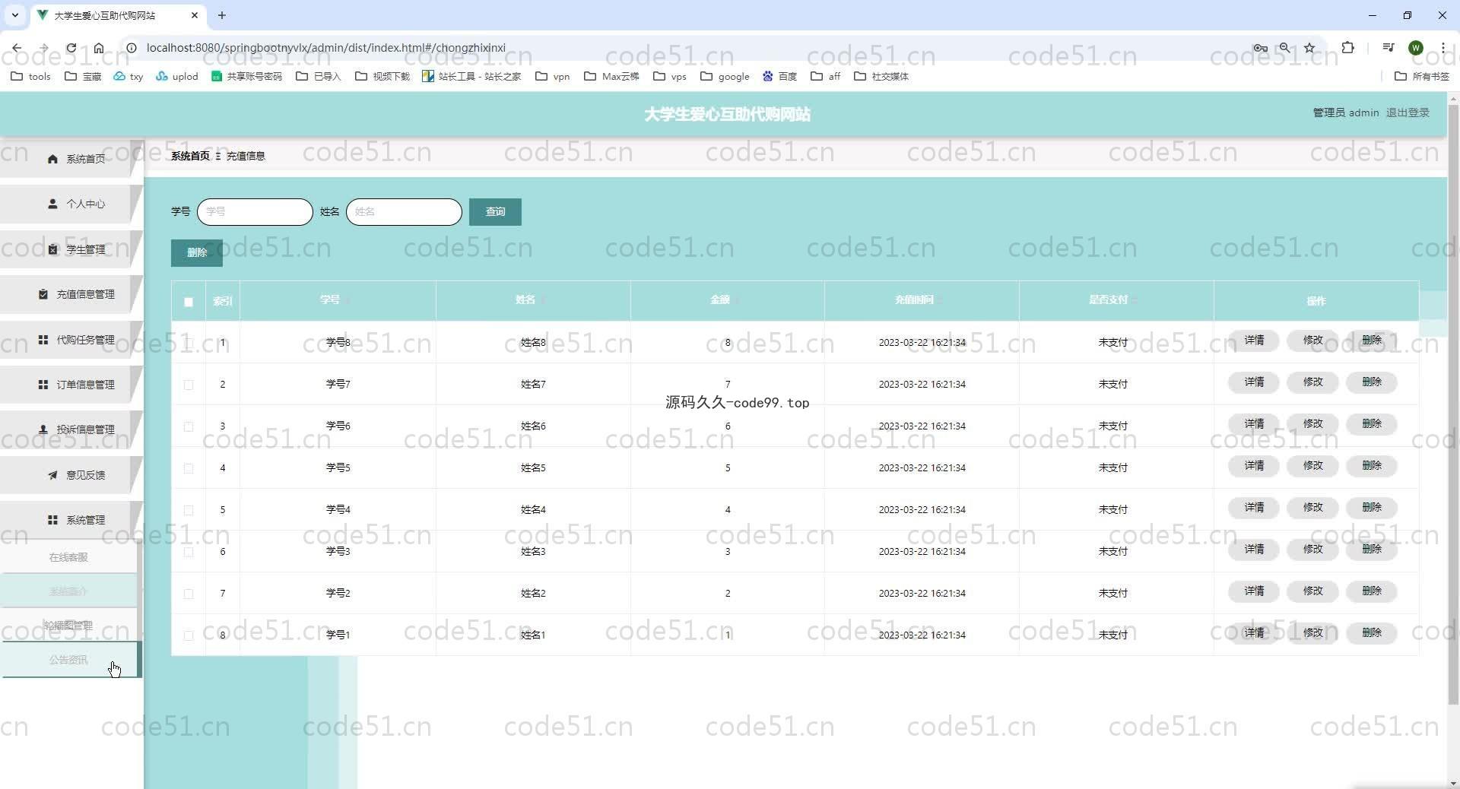Open browser extensions puzzle icon

tap(1347, 48)
